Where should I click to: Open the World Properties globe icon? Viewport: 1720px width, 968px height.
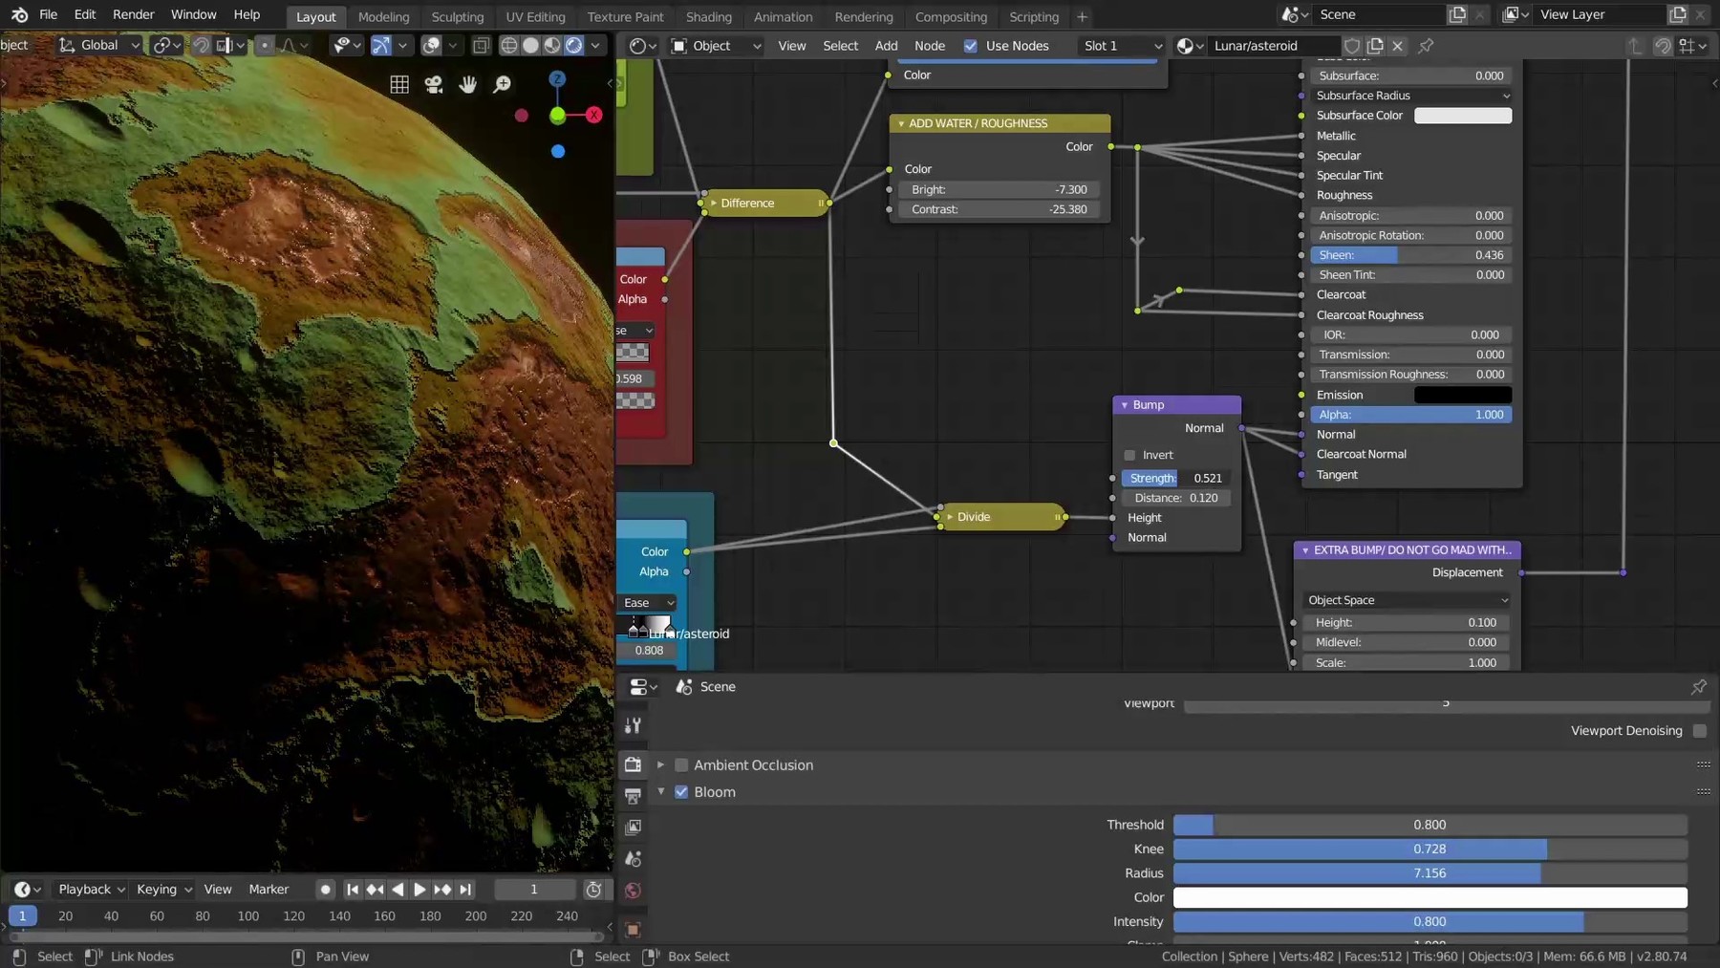(x=633, y=891)
